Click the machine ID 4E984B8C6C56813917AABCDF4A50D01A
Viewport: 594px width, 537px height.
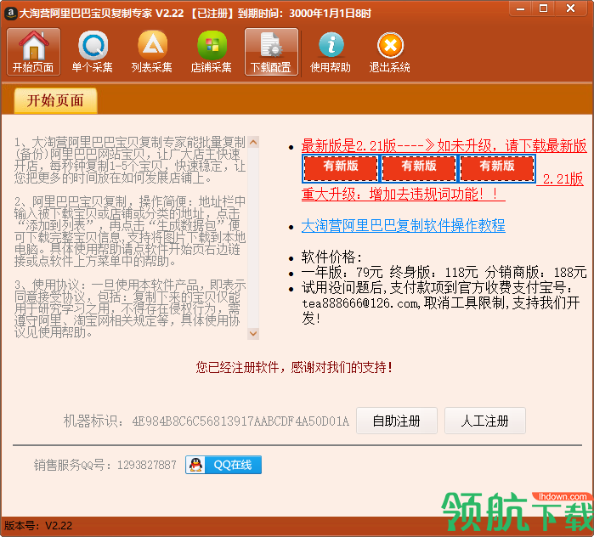pos(240,421)
